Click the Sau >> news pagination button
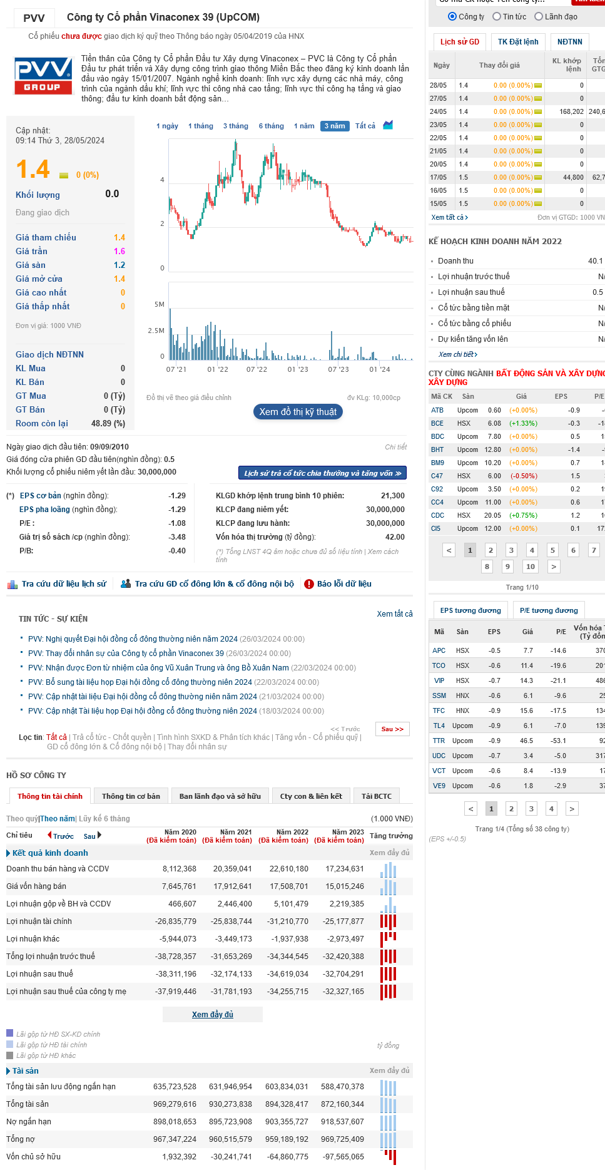605x1170 pixels. [393, 729]
